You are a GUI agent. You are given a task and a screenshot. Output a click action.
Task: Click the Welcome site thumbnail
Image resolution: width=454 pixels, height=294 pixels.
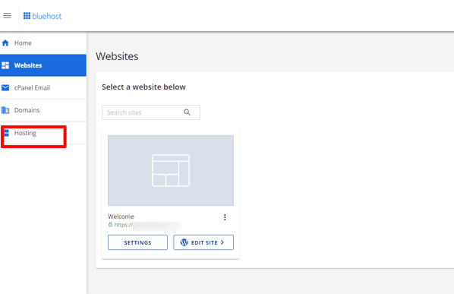tap(171, 170)
